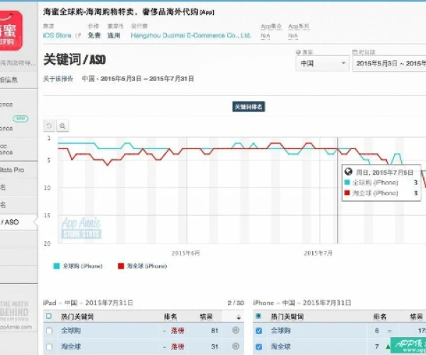Click the 排名 column header in iPad table
This screenshot has width=426, height=355.
click(x=170, y=317)
